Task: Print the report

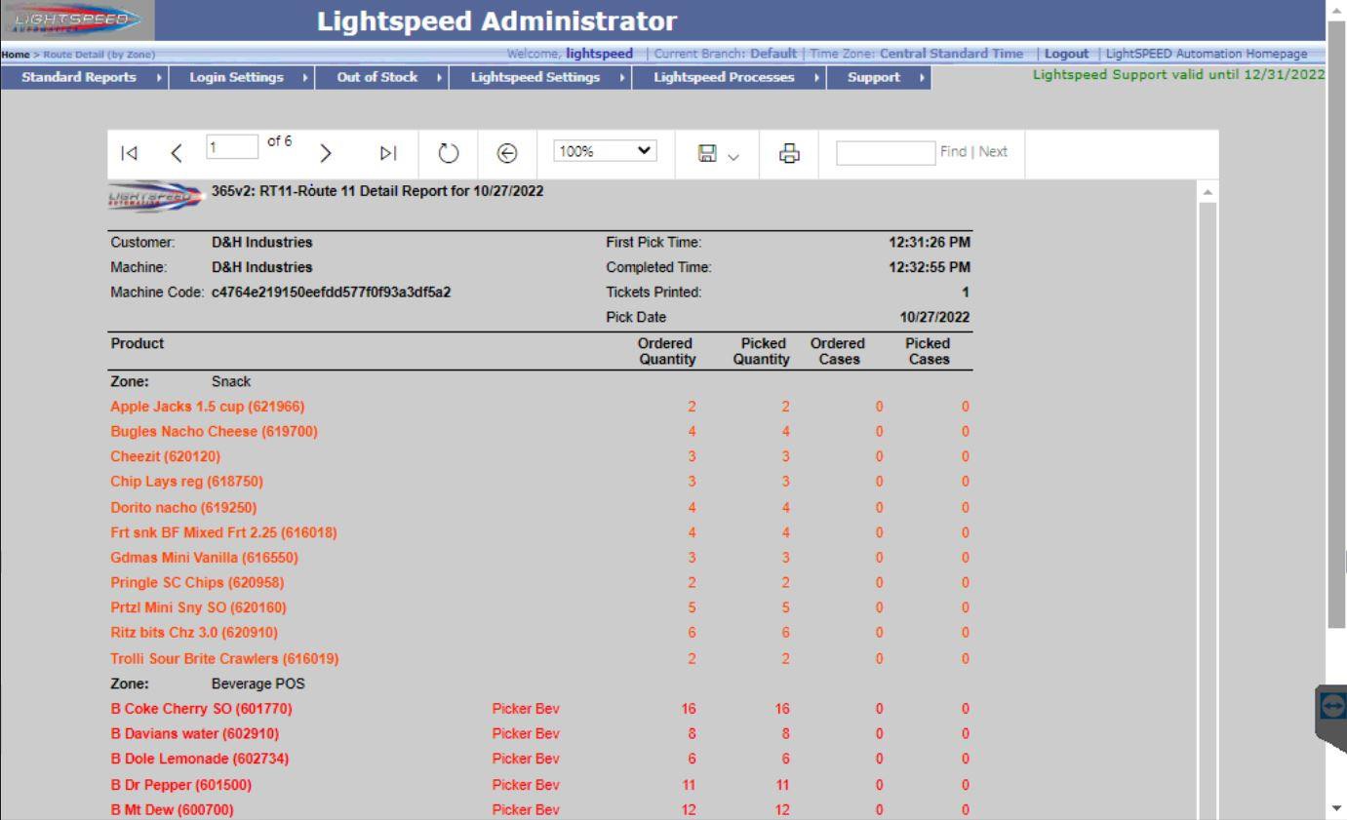Action: [790, 152]
